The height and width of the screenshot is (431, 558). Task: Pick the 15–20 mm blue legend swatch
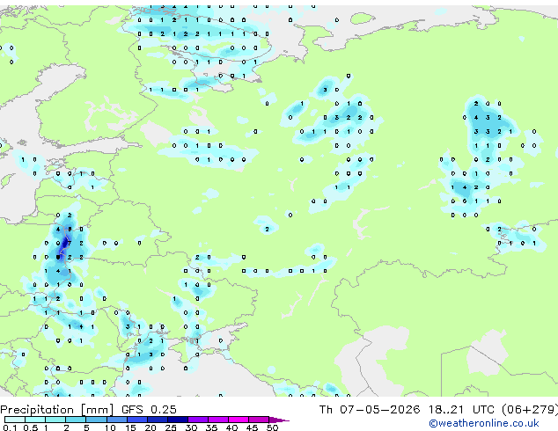[136, 420]
